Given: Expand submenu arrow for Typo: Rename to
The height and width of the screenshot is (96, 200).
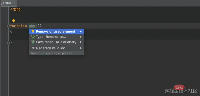Looking at the screenshot, I should [81, 37].
